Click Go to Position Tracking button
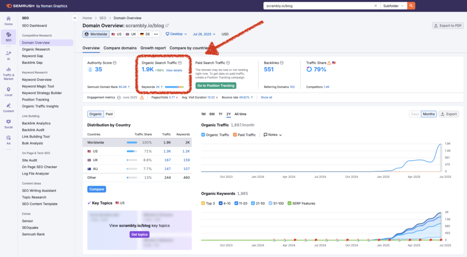Screen dimensions: 467x257 (x=216, y=86)
